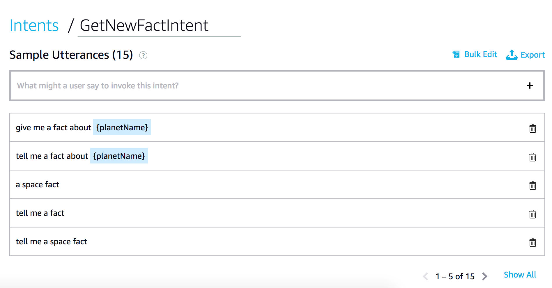Delete the "tell me a fact about" utterance

(532, 157)
